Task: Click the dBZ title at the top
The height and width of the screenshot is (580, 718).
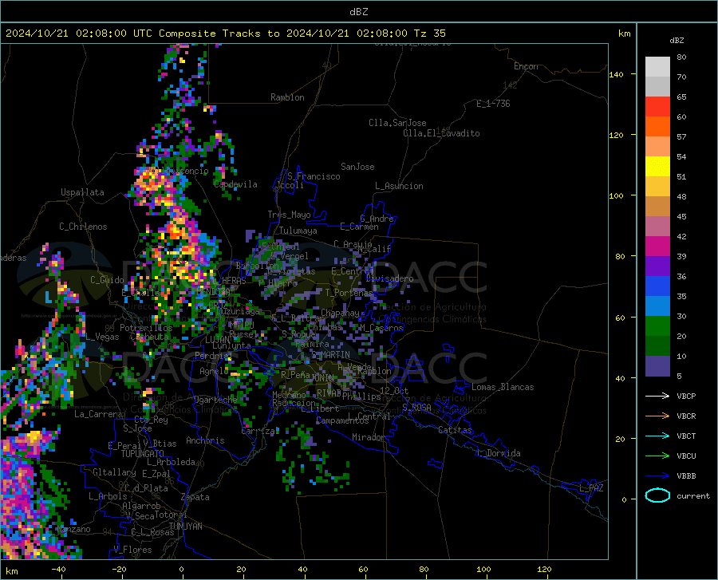Action: 358,12
